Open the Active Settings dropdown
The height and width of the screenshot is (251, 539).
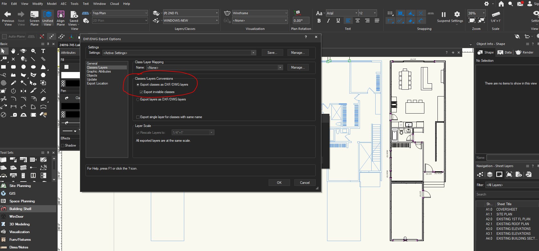pyautogui.click(x=253, y=53)
